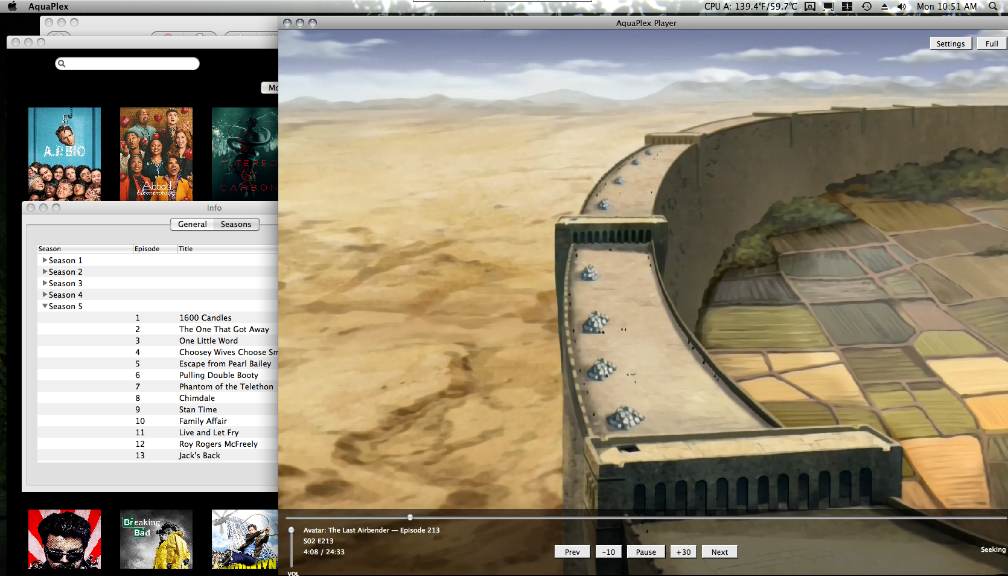Expand the Season 3 disclosure triangle
1008x576 pixels.
[45, 283]
